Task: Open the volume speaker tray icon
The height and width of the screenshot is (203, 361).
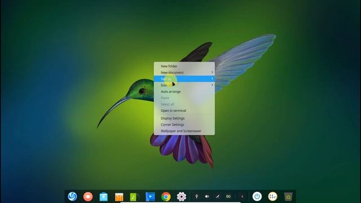Action: (207, 196)
